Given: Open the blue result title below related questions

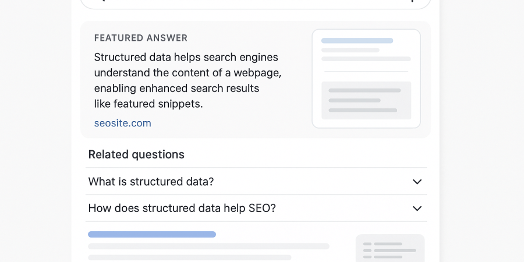Looking at the screenshot, I should point(152,234).
